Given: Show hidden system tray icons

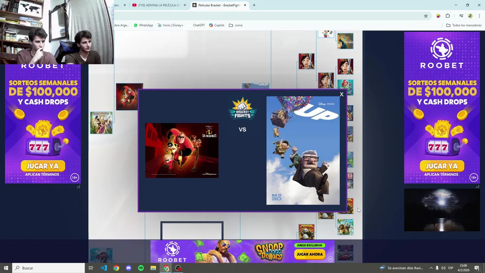Looking at the screenshot, I should [431, 268].
